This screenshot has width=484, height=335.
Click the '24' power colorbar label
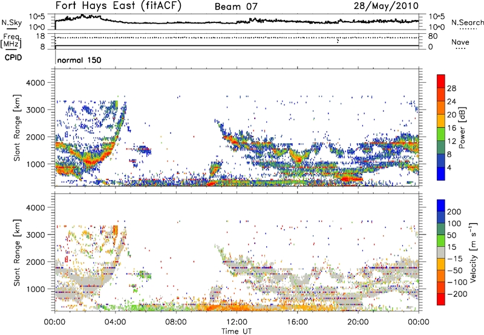[x=451, y=102]
